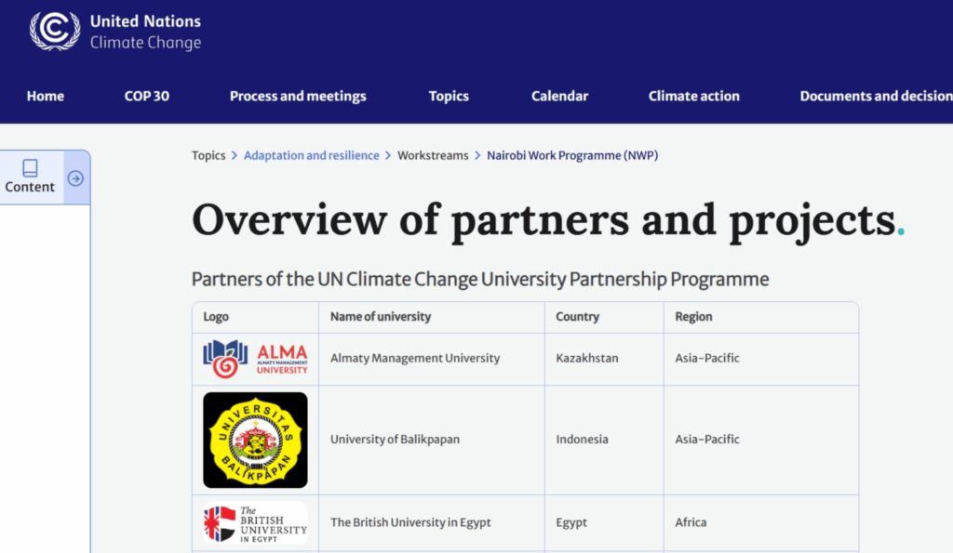Click the book icon above Content
The image size is (953, 553).
point(30,167)
